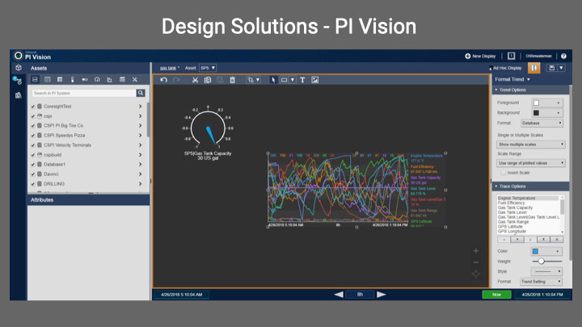Image resolution: width=582 pixels, height=327 pixels.
Task: Open the Events sidebar icon
Action: [x=18, y=80]
